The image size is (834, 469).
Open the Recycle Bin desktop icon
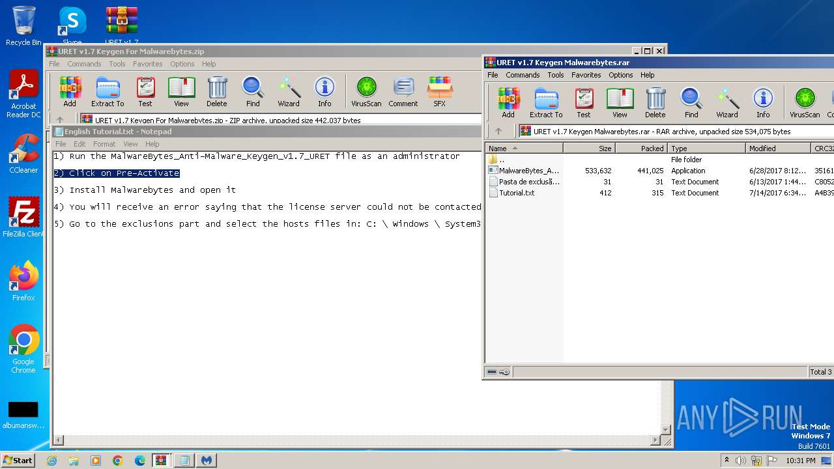(x=23, y=26)
